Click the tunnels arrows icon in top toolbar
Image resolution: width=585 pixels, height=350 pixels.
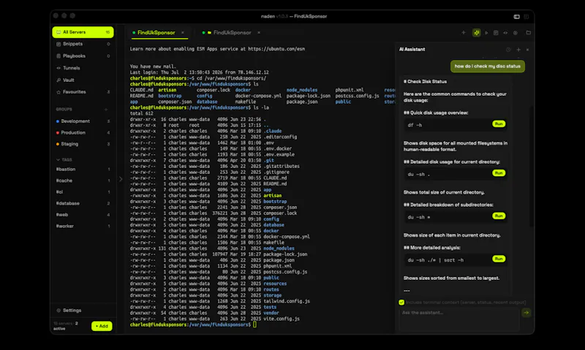(505, 33)
